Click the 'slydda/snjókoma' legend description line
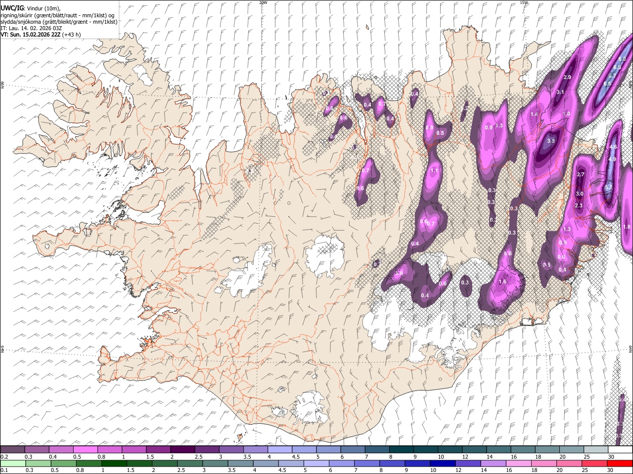The image size is (633, 474). (59, 22)
